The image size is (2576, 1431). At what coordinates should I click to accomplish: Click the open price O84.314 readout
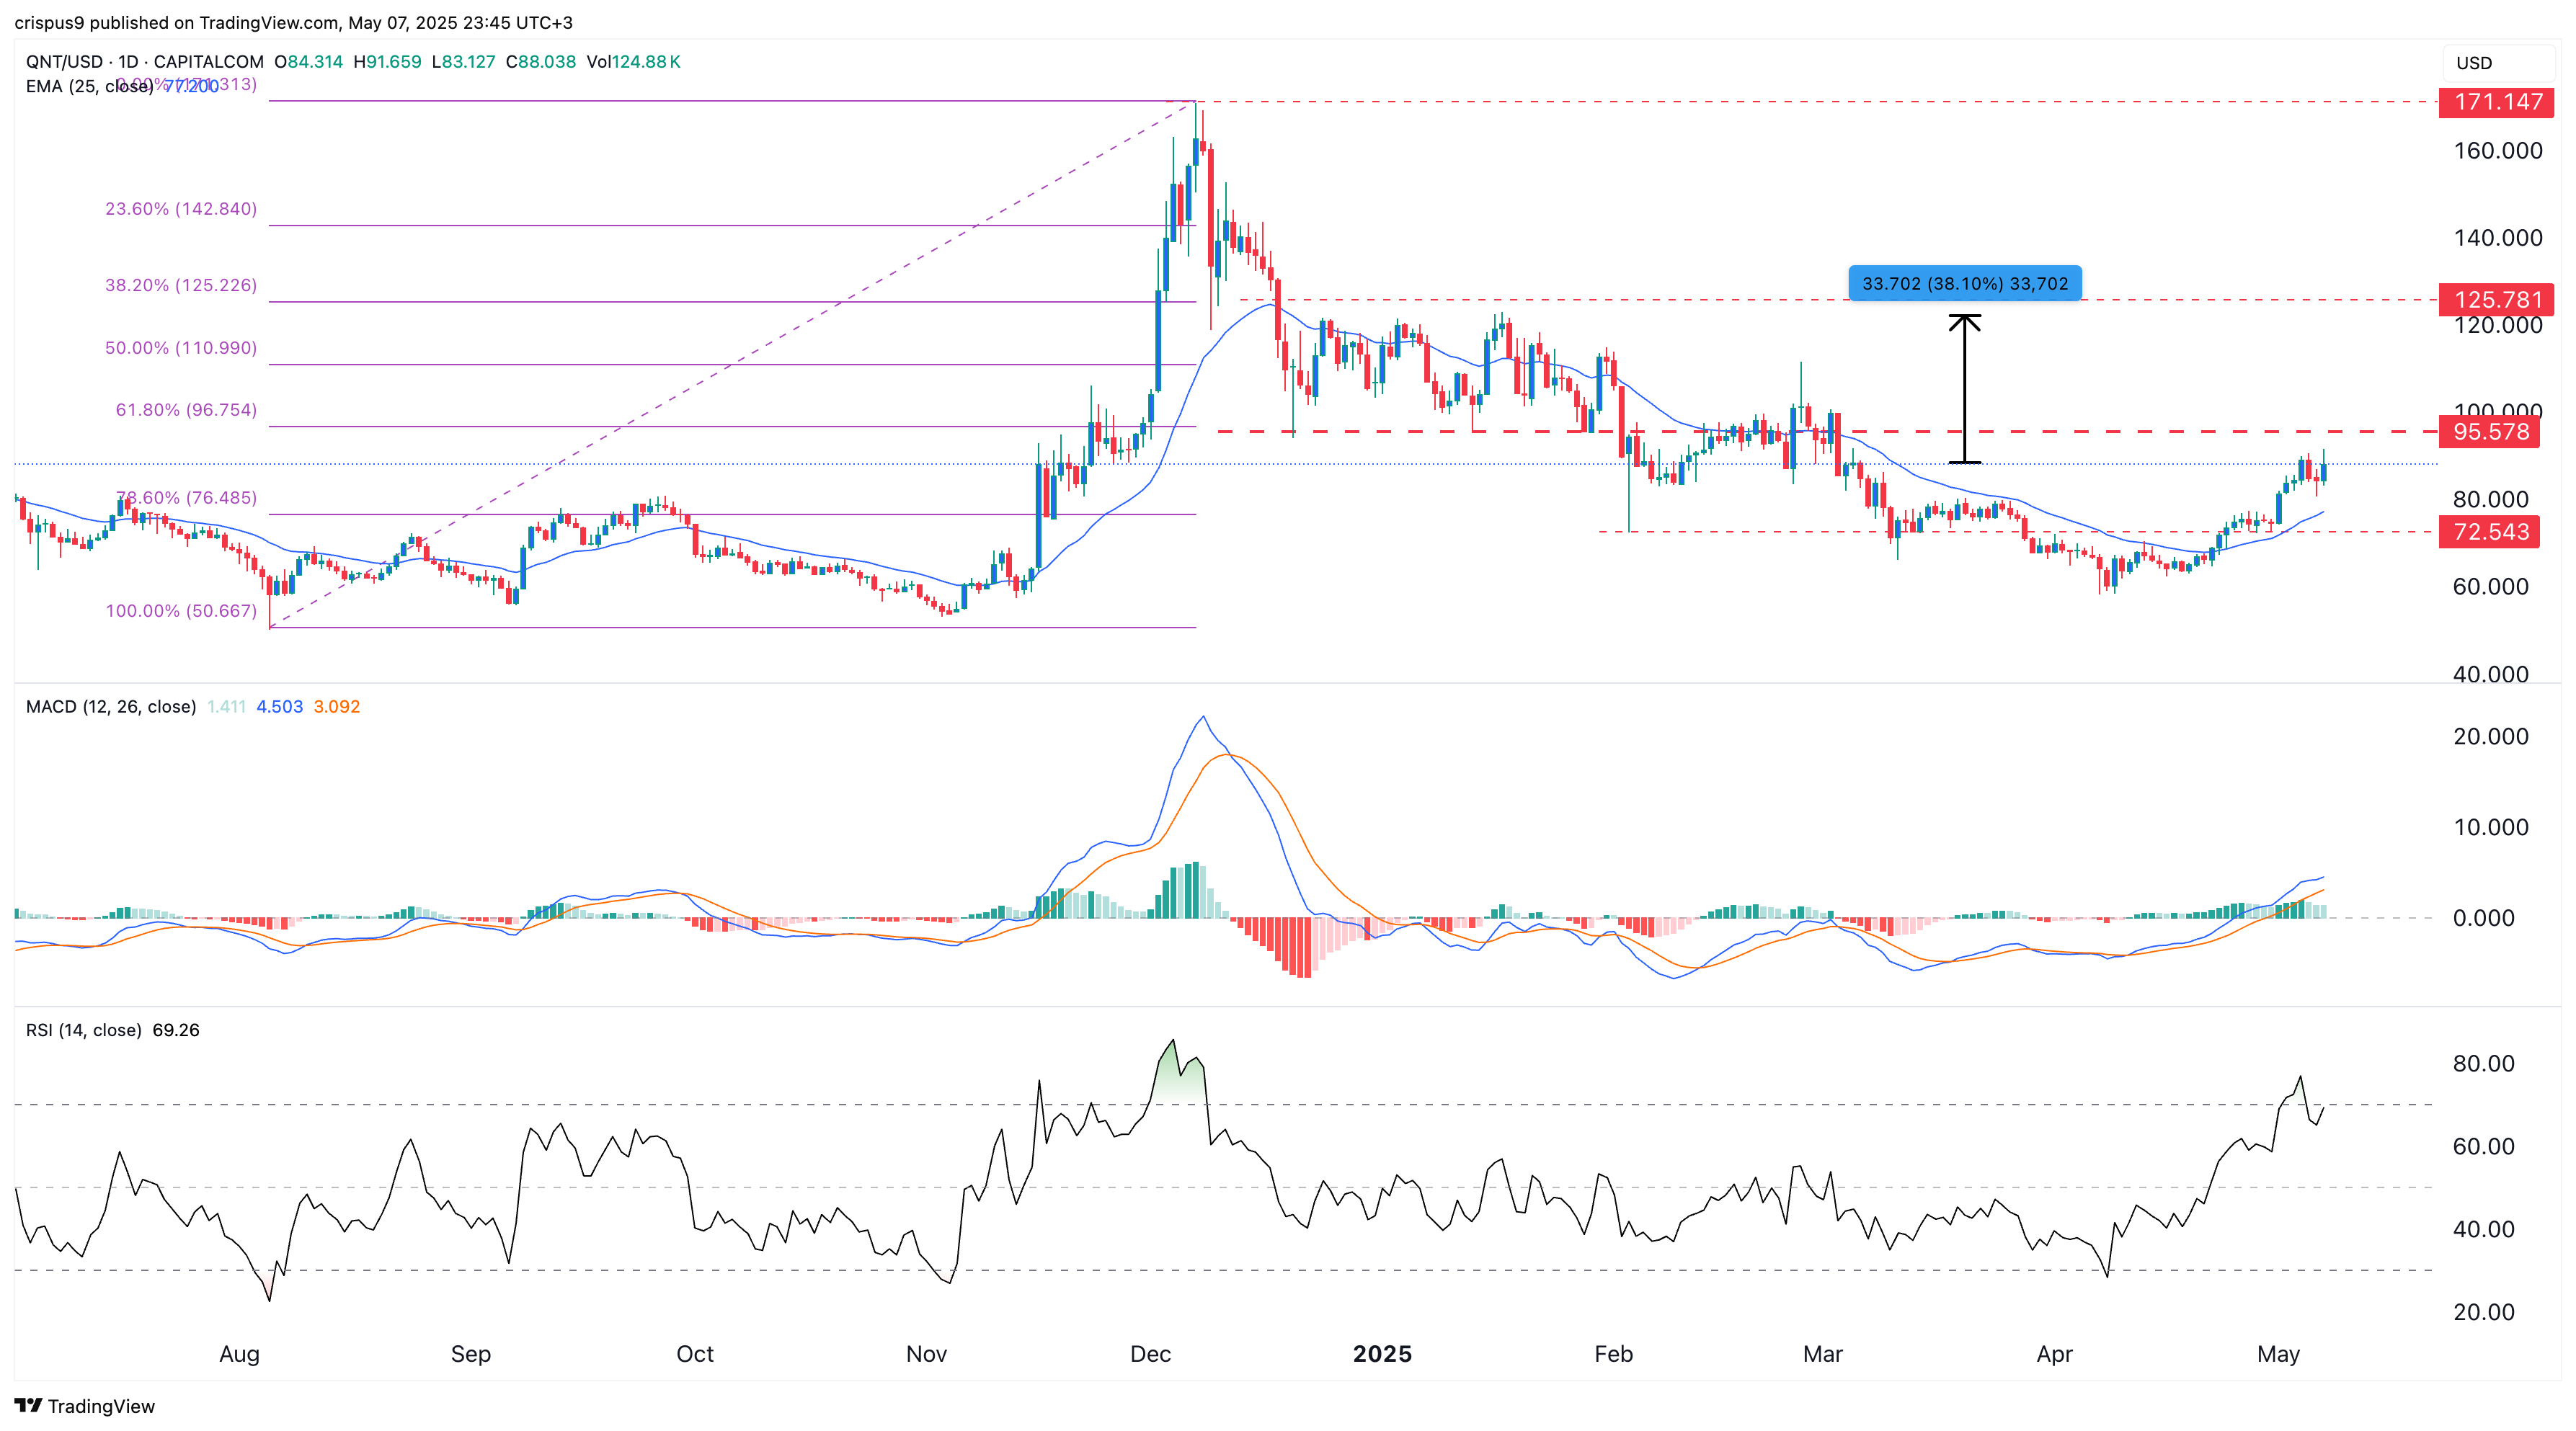pos(309,61)
